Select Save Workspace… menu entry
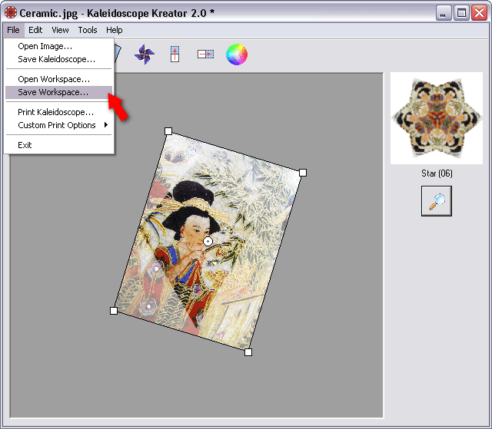Screen dimensions: 492x429 [58, 92]
